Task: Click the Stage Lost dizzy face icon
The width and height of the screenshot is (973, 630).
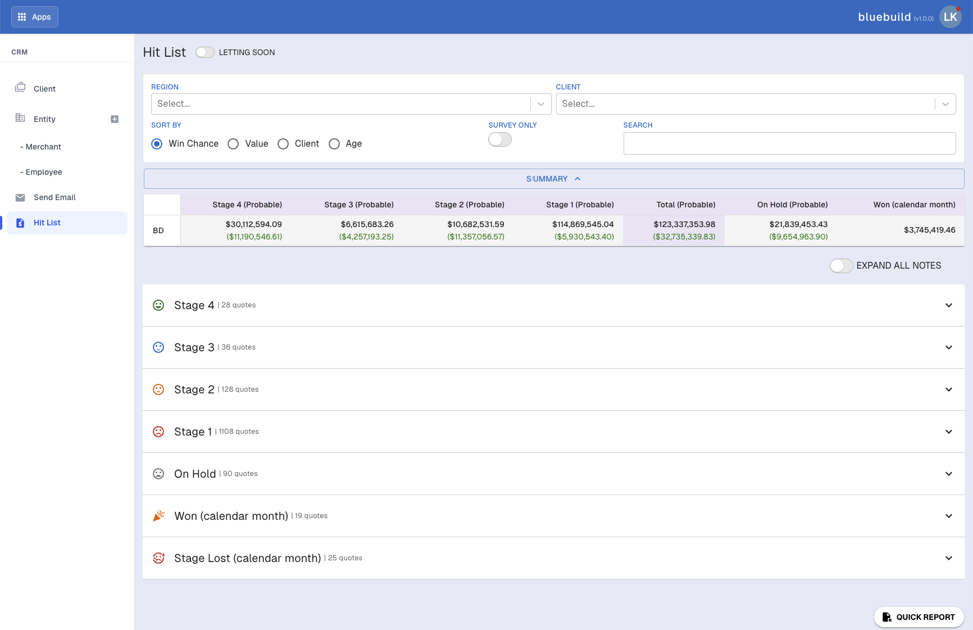Action: (159, 558)
